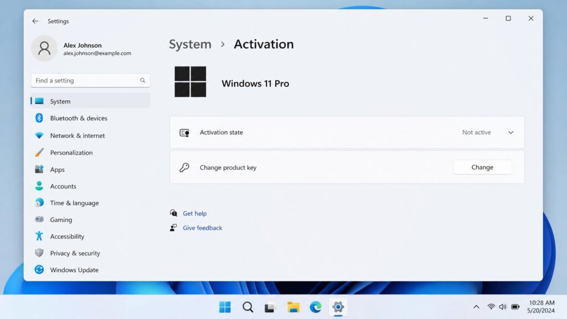Go back using the Settings back arrow

point(35,21)
